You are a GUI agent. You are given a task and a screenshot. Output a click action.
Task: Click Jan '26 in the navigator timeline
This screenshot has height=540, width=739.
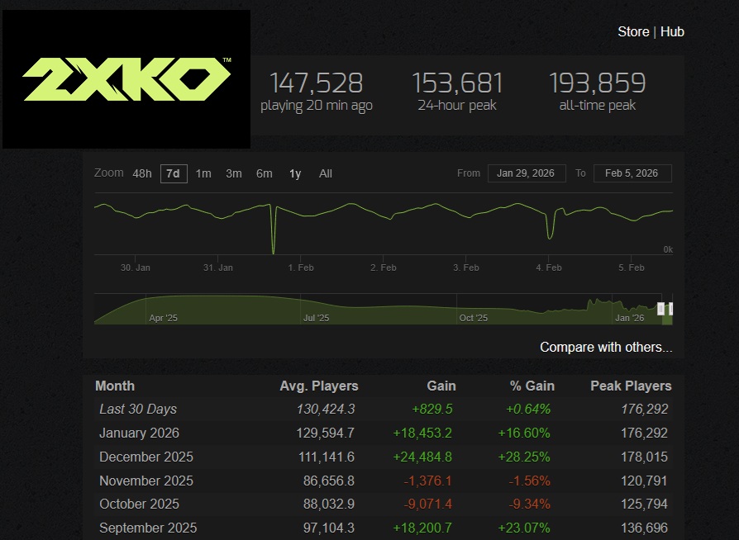629,318
